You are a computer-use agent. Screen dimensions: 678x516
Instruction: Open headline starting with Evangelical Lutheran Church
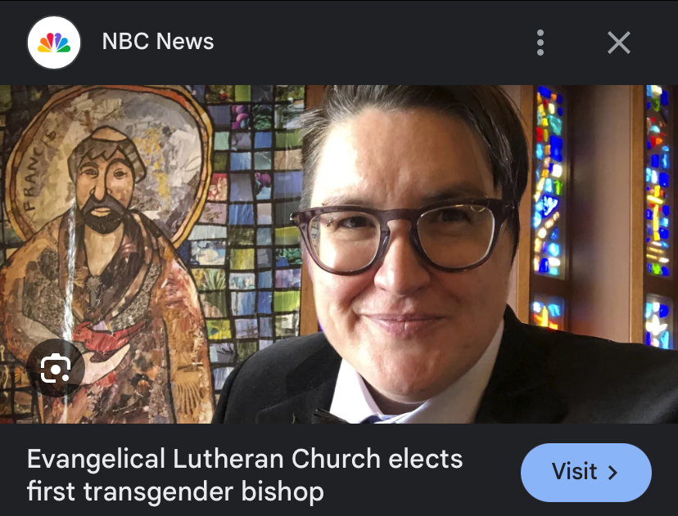click(x=245, y=475)
